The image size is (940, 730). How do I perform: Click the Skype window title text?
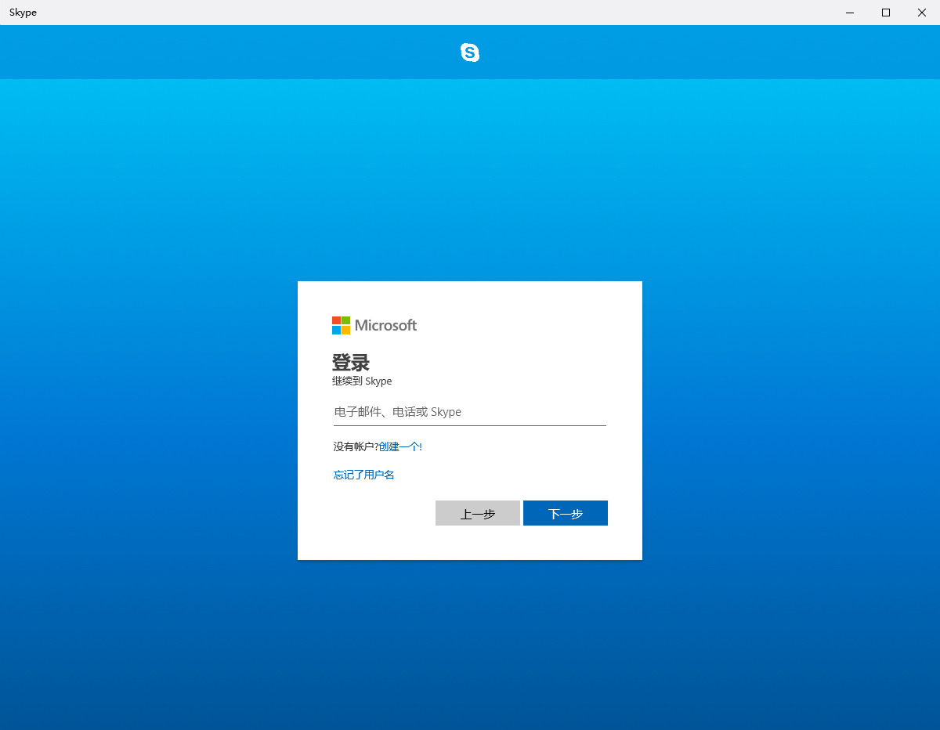(23, 13)
